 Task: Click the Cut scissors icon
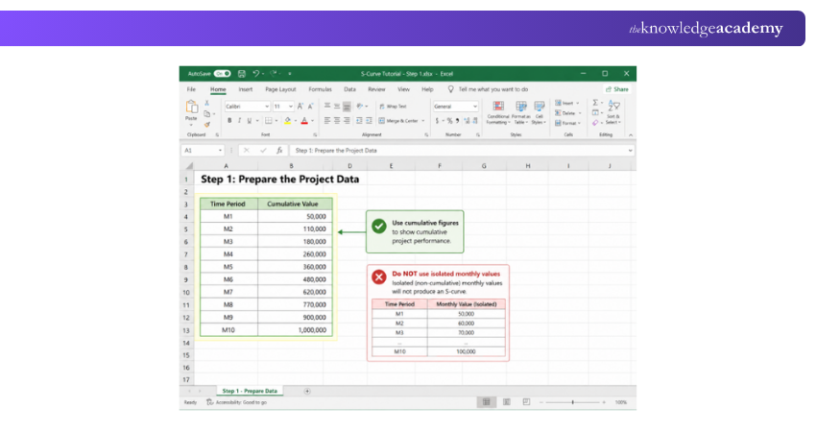[x=206, y=103]
